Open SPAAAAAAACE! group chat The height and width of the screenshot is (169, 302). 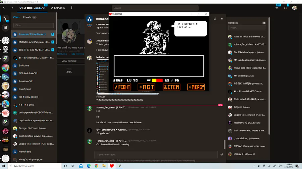click(x=34, y=73)
